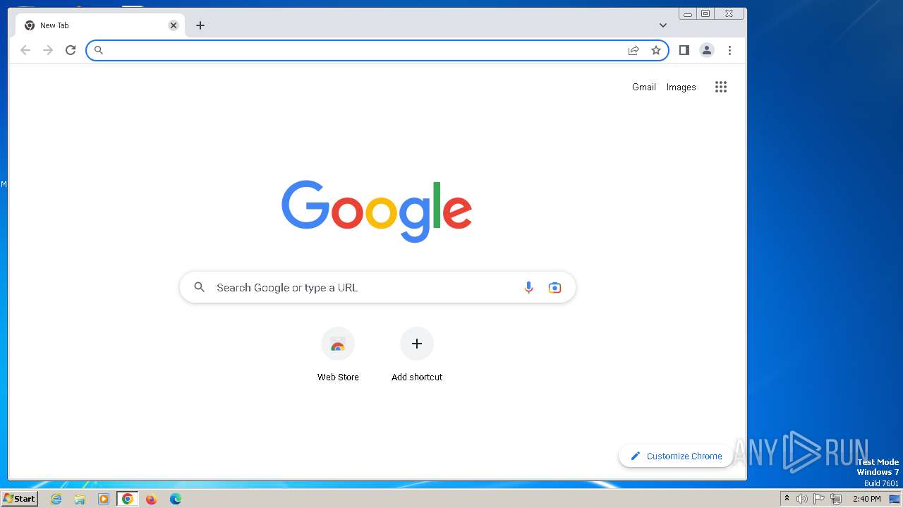The image size is (903, 508).
Task: Launch Internet Explorer from taskbar
Action: tap(56, 499)
